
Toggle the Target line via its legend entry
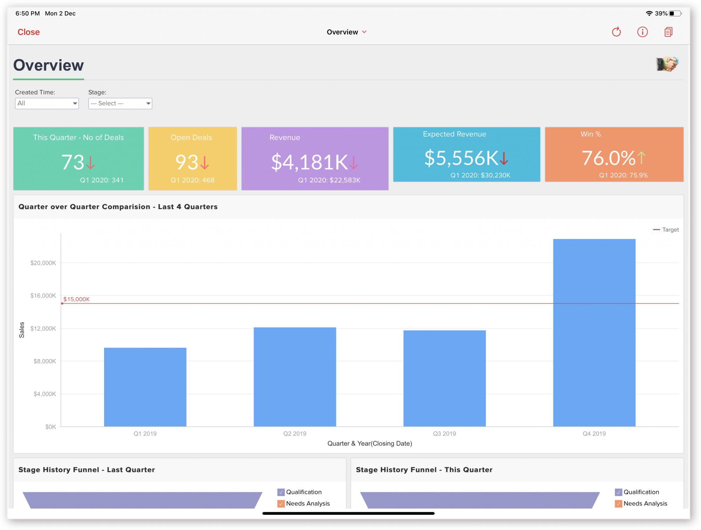coord(665,229)
